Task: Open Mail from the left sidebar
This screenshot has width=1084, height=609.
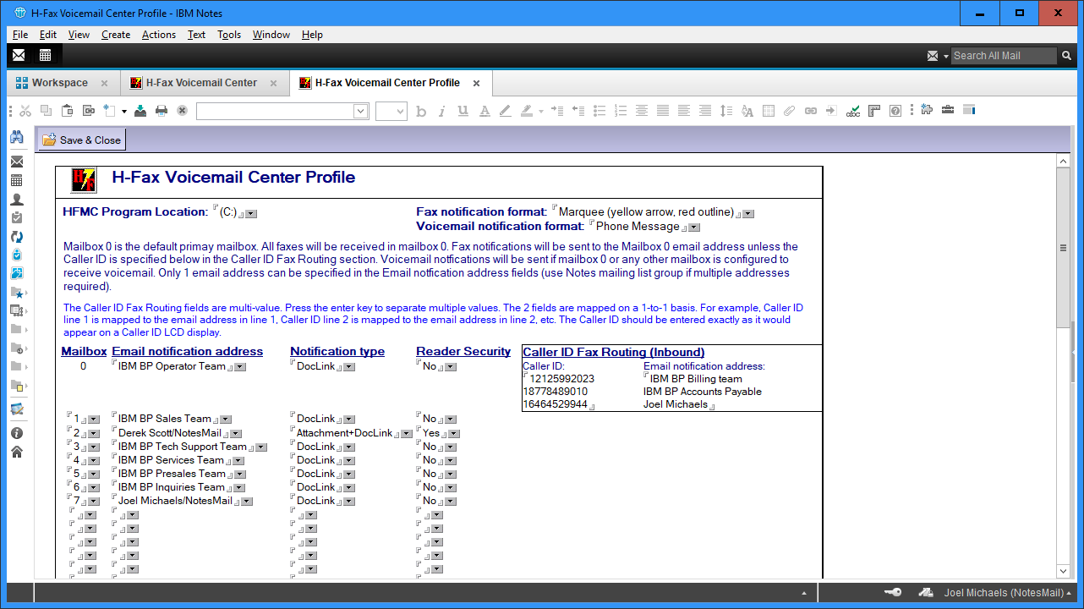Action: [17, 162]
